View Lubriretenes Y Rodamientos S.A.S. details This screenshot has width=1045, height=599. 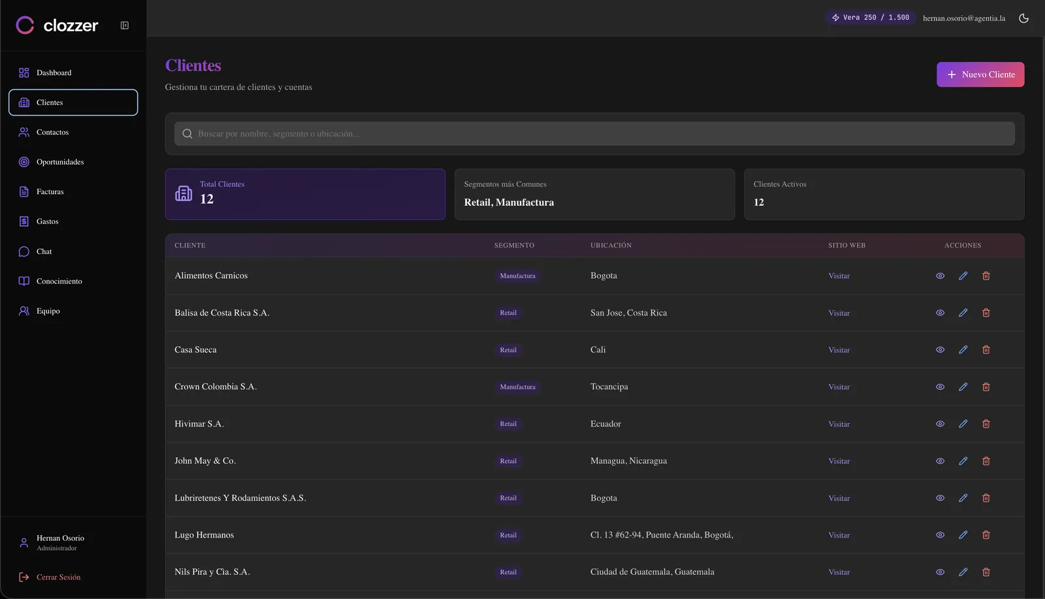(940, 498)
